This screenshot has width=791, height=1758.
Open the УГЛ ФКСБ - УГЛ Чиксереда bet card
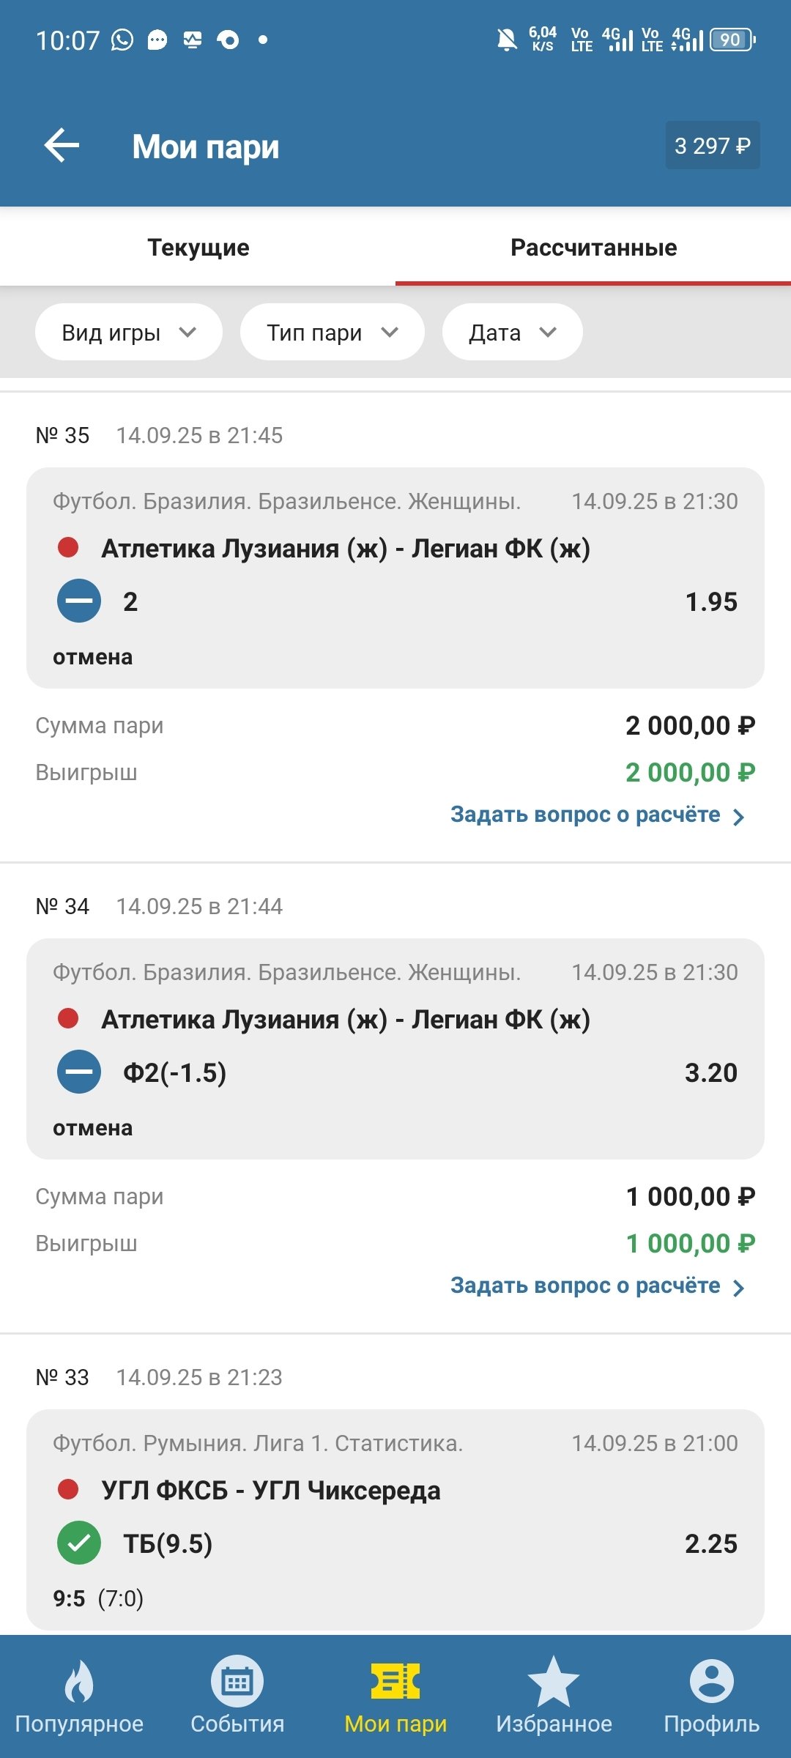pyautogui.click(x=395, y=1516)
